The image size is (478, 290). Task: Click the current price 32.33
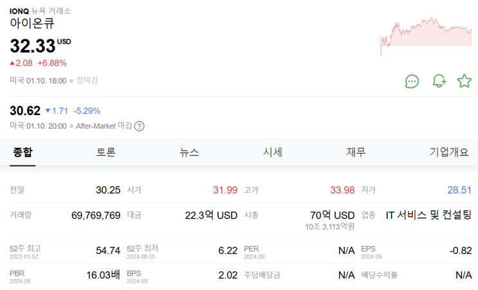tap(32, 45)
